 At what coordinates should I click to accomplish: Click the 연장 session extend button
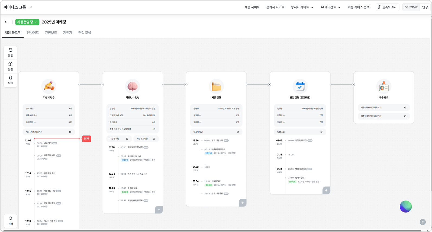(x=425, y=7)
